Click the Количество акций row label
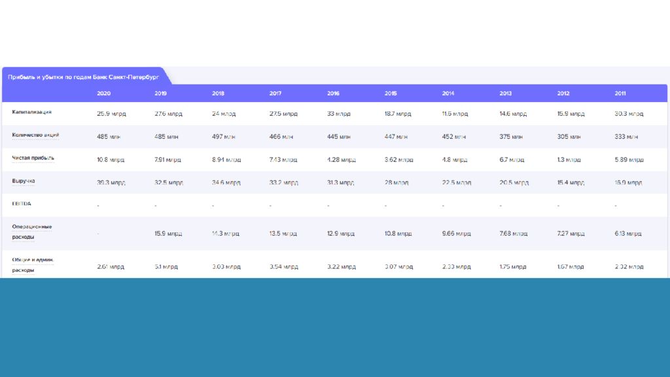 click(x=35, y=135)
